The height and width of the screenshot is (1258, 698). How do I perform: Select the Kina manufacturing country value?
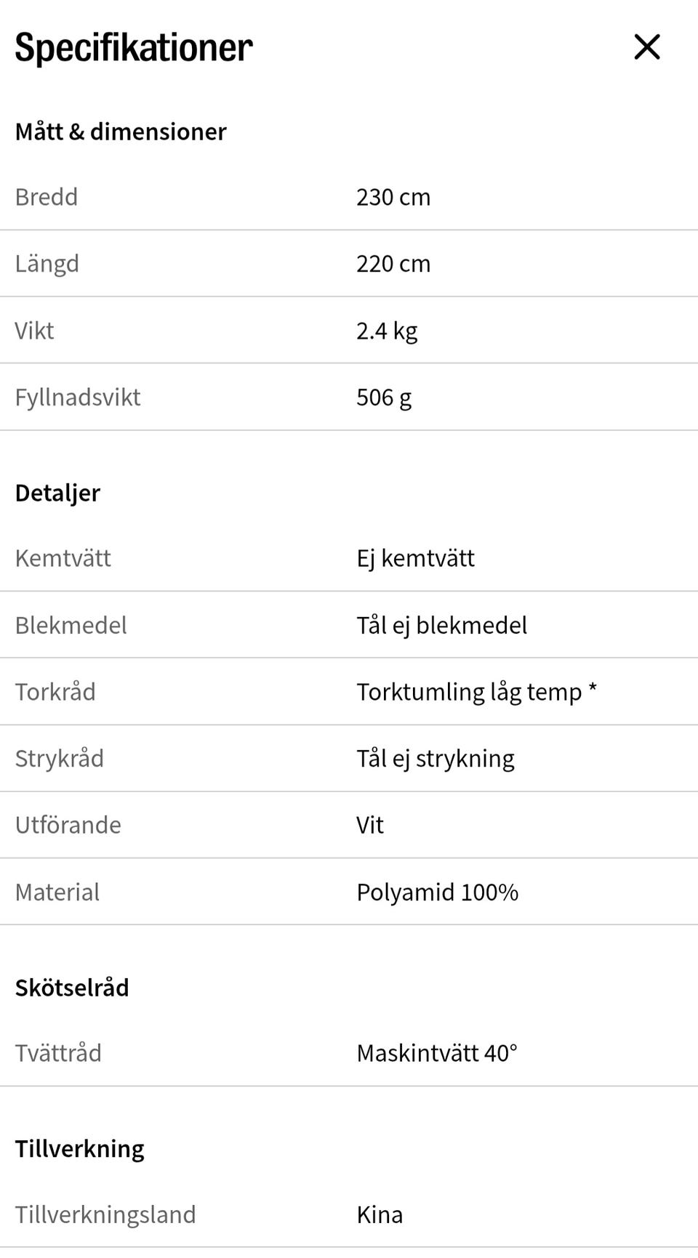pyautogui.click(x=380, y=1214)
